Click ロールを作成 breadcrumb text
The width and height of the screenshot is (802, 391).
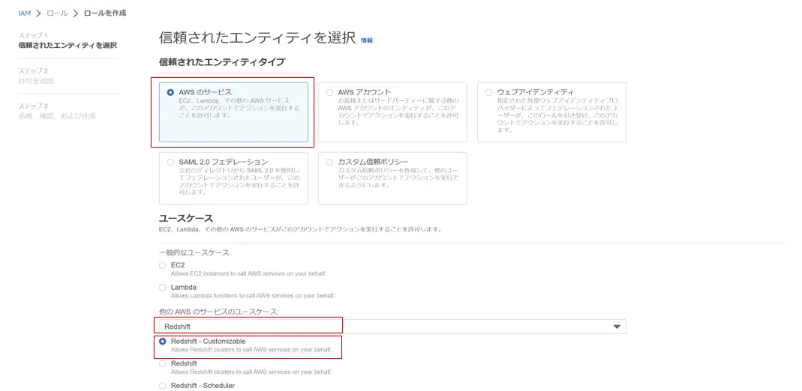(x=105, y=13)
